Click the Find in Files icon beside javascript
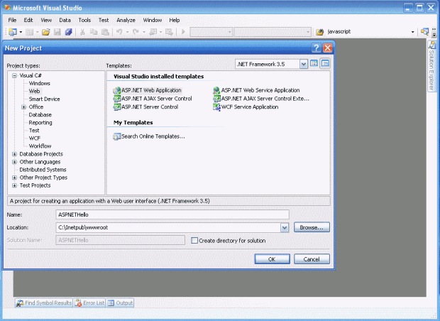Image resolution: width=440 pixels, height=321 pixels. coord(319,32)
